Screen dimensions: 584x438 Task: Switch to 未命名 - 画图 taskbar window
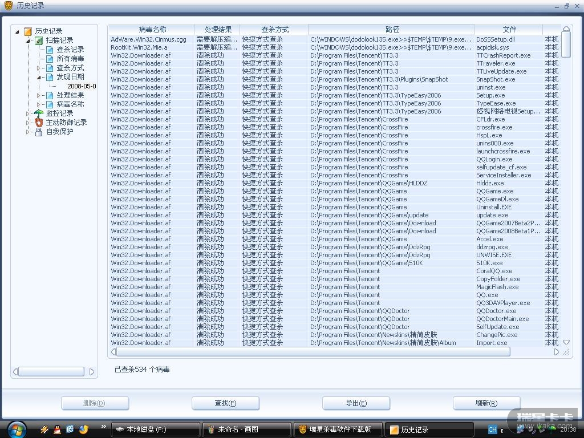[x=246, y=429]
